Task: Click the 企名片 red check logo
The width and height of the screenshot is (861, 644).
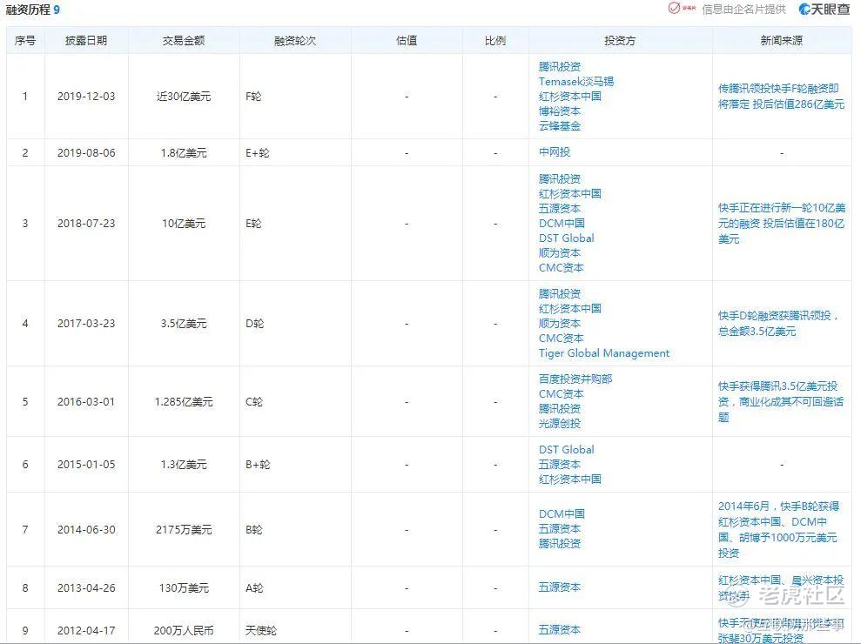Action: 682,8
